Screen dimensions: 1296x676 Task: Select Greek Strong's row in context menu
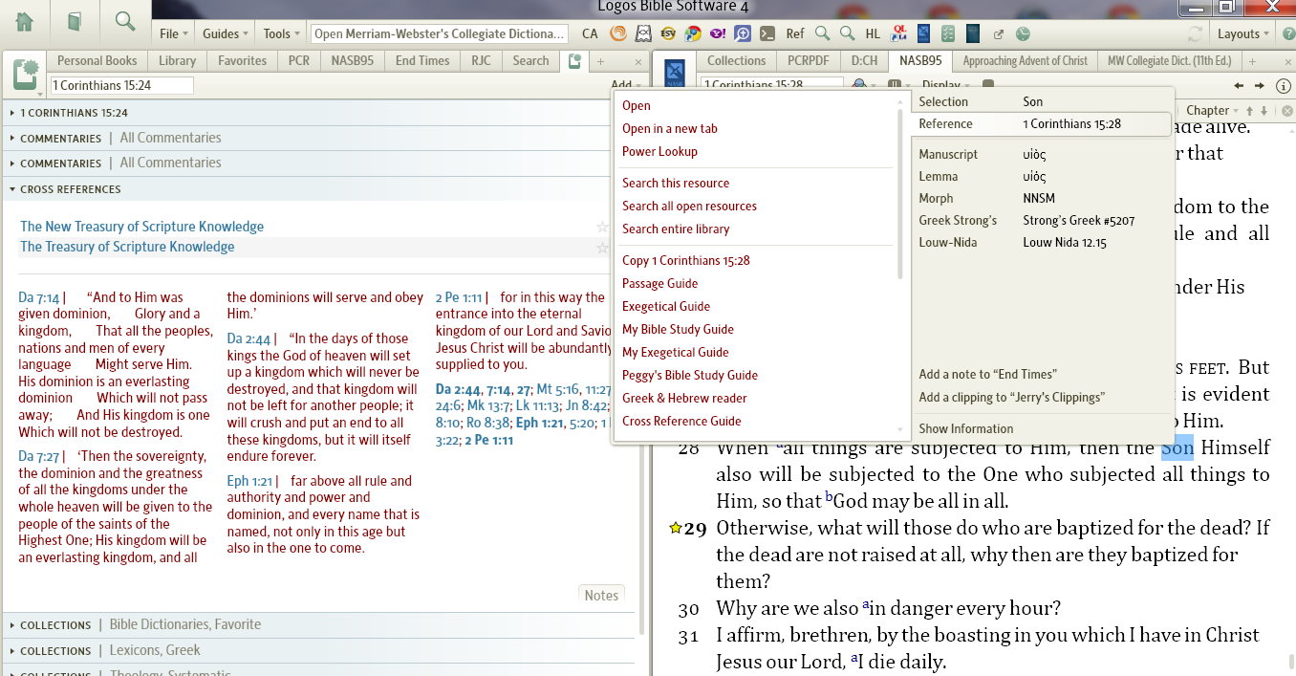(x=1042, y=220)
